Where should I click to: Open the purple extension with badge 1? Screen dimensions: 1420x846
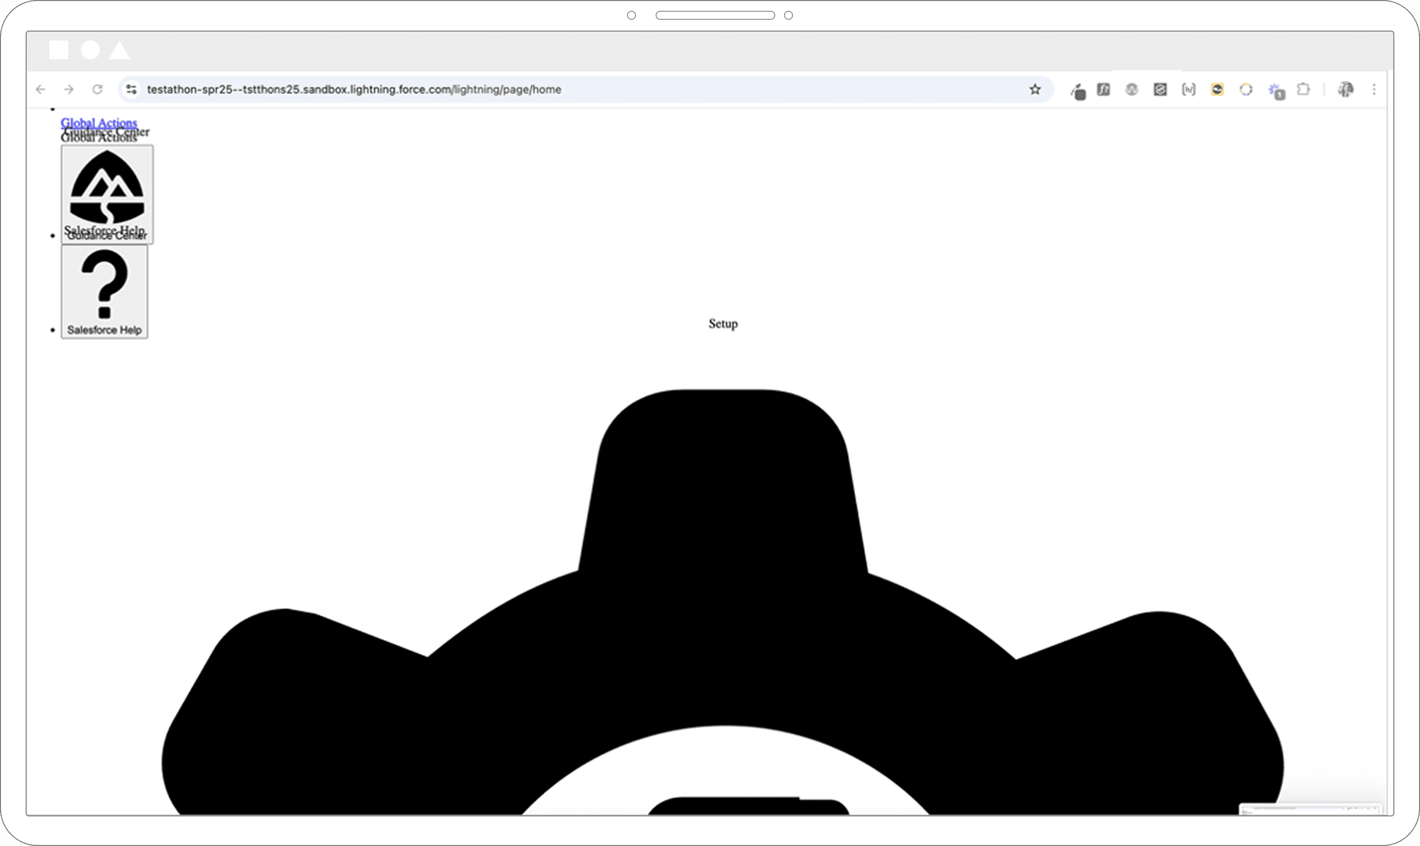1276,91
